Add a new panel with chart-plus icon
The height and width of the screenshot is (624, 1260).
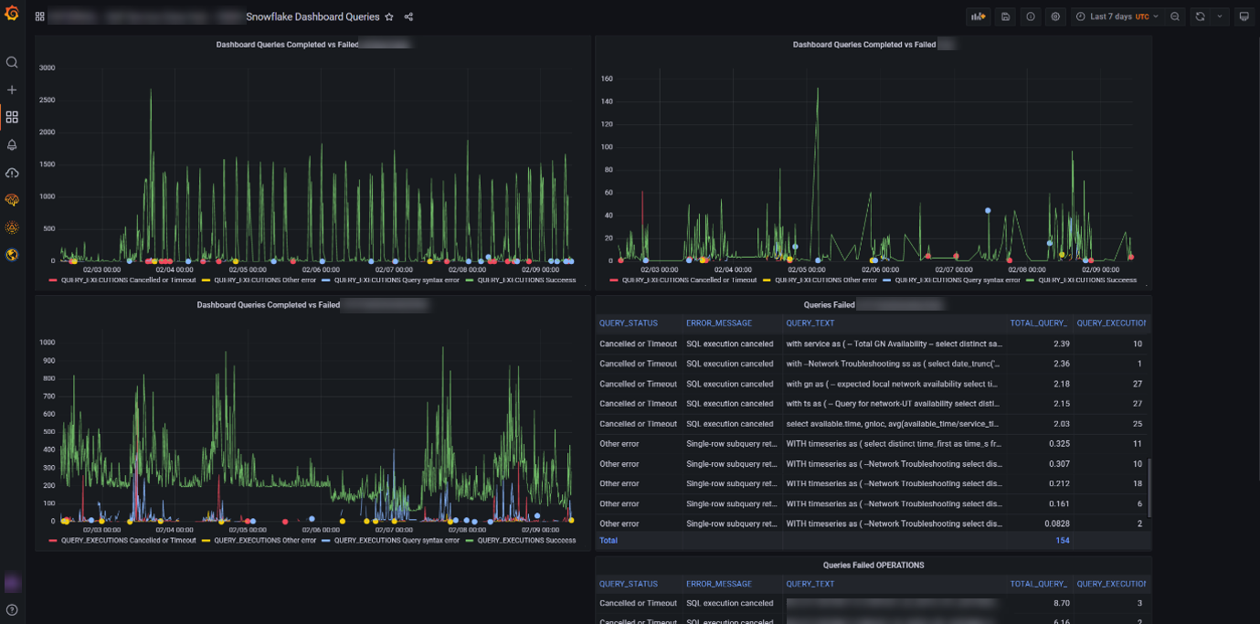[979, 16]
